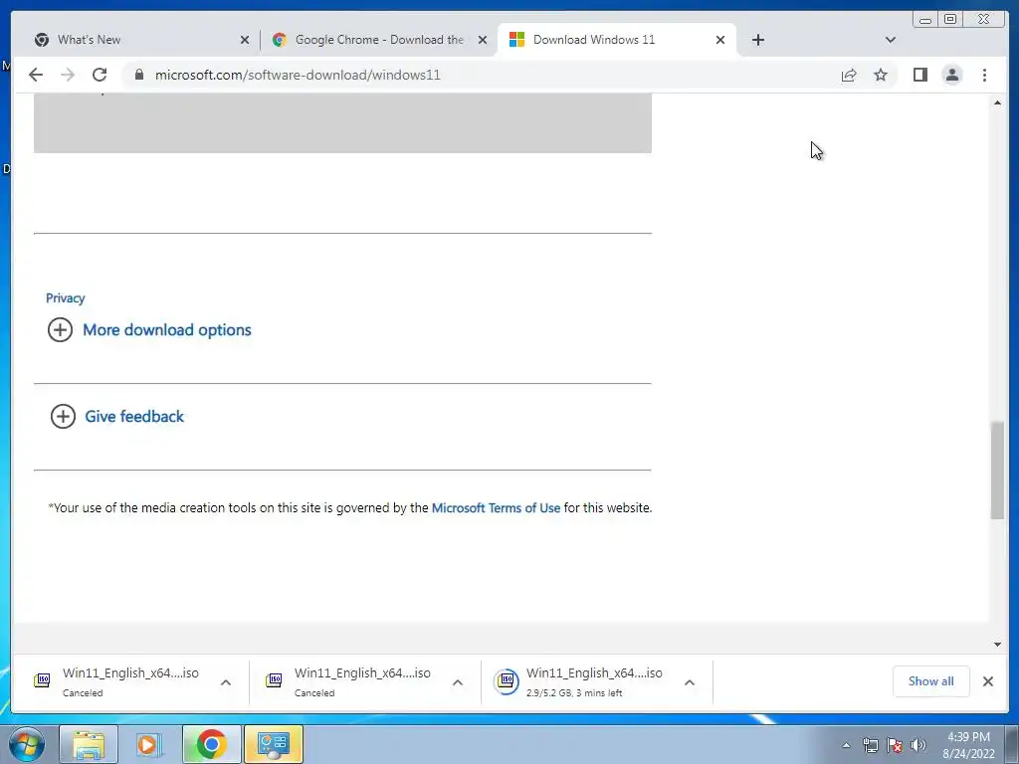Bookmark this page with star

coord(881,76)
